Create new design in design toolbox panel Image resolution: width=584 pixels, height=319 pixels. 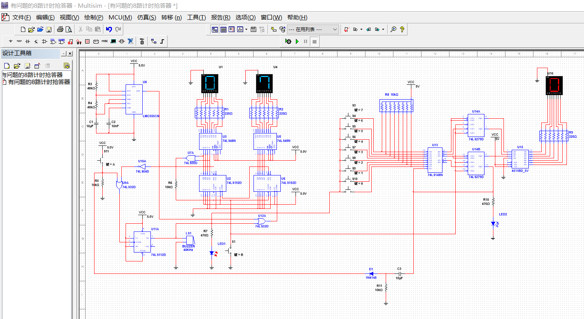pos(7,66)
